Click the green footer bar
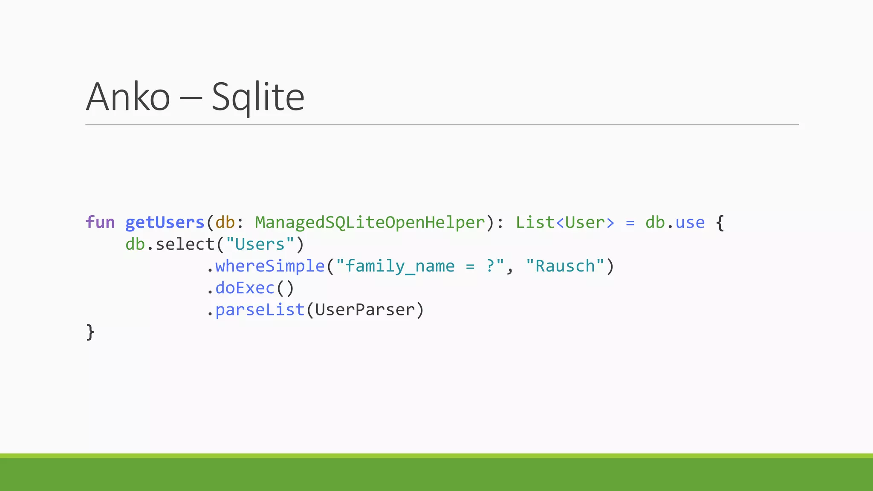 pyautogui.click(x=436, y=474)
